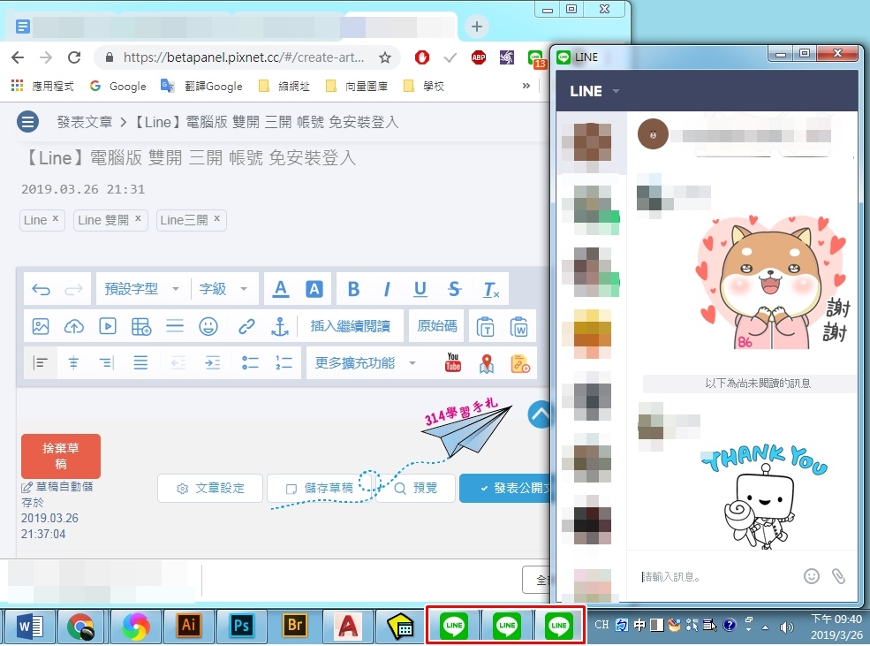Save the draft with 儲存草稿
The width and height of the screenshot is (870, 646).
[320, 489]
